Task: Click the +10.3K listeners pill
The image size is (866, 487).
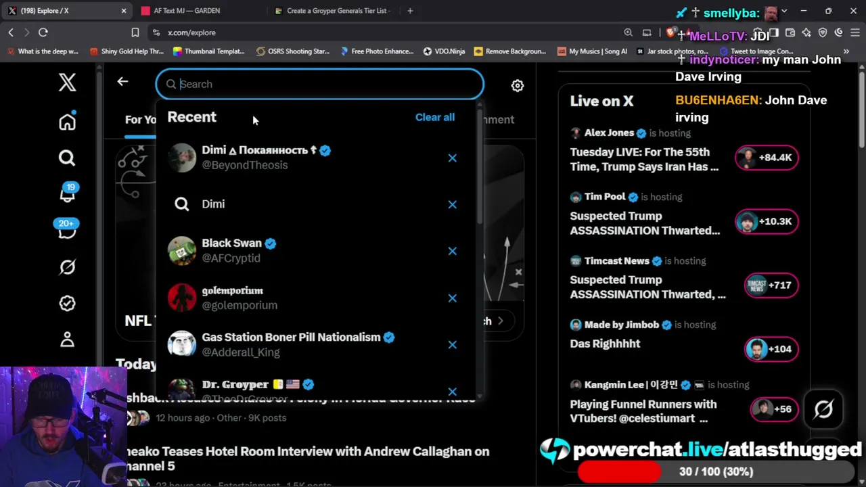Action: [767, 222]
